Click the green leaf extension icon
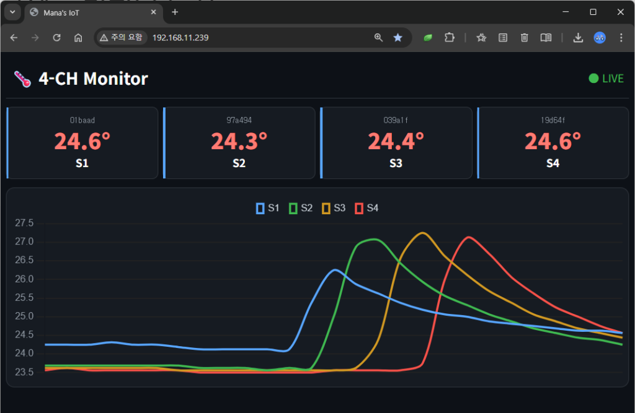635x413 pixels. pos(428,38)
